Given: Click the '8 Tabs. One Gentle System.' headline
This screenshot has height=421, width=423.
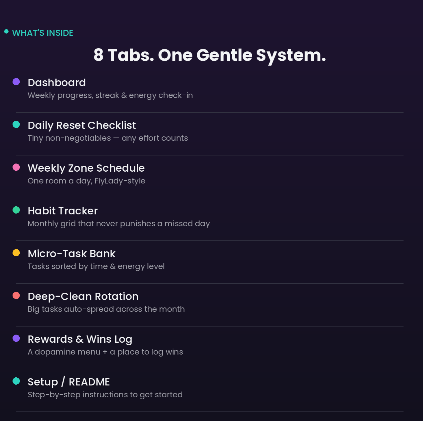Looking at the screenshot, I should (210, 55).
